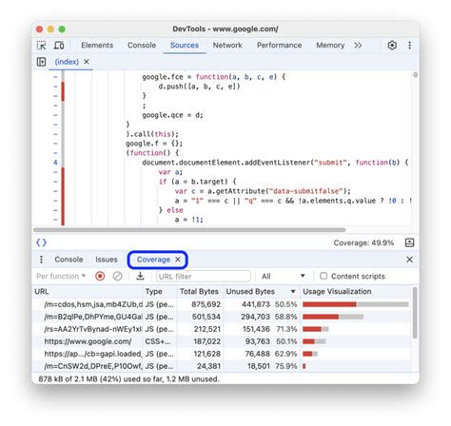Open the Memory tab

tap(330, 46)
